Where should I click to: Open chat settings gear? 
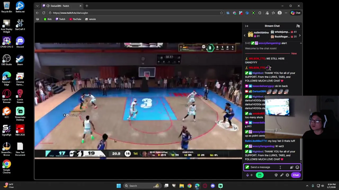pos(287,175)
